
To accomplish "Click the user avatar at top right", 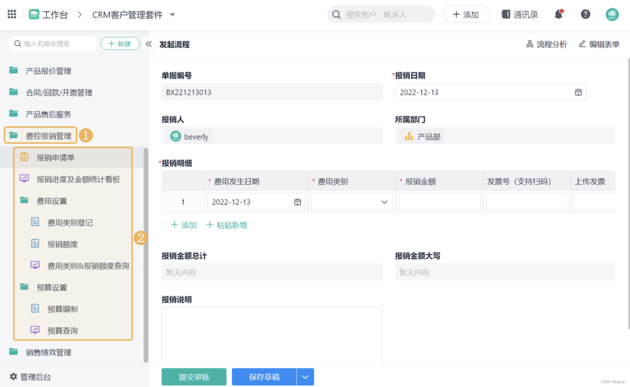I will pos(612,14).
